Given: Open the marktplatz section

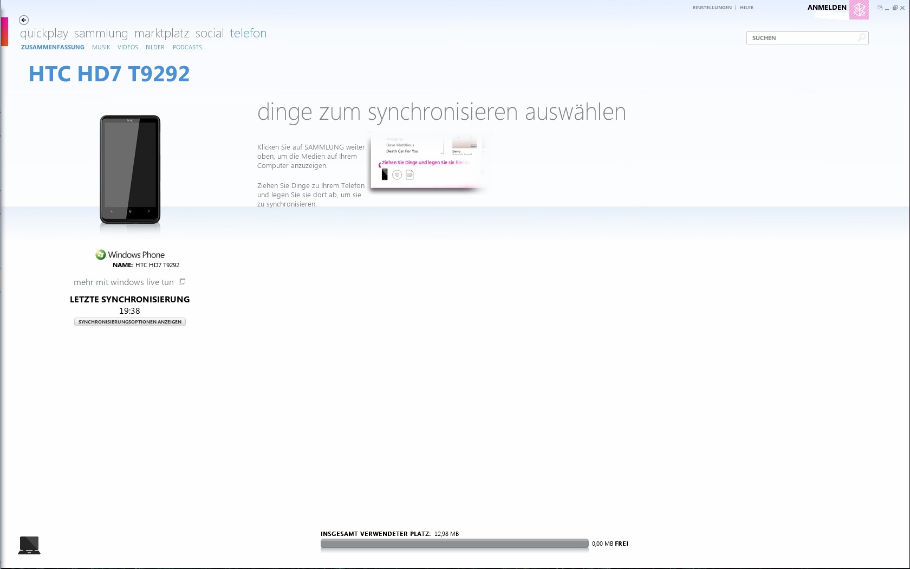Looking at the screenshot, I should click(161, 34).
